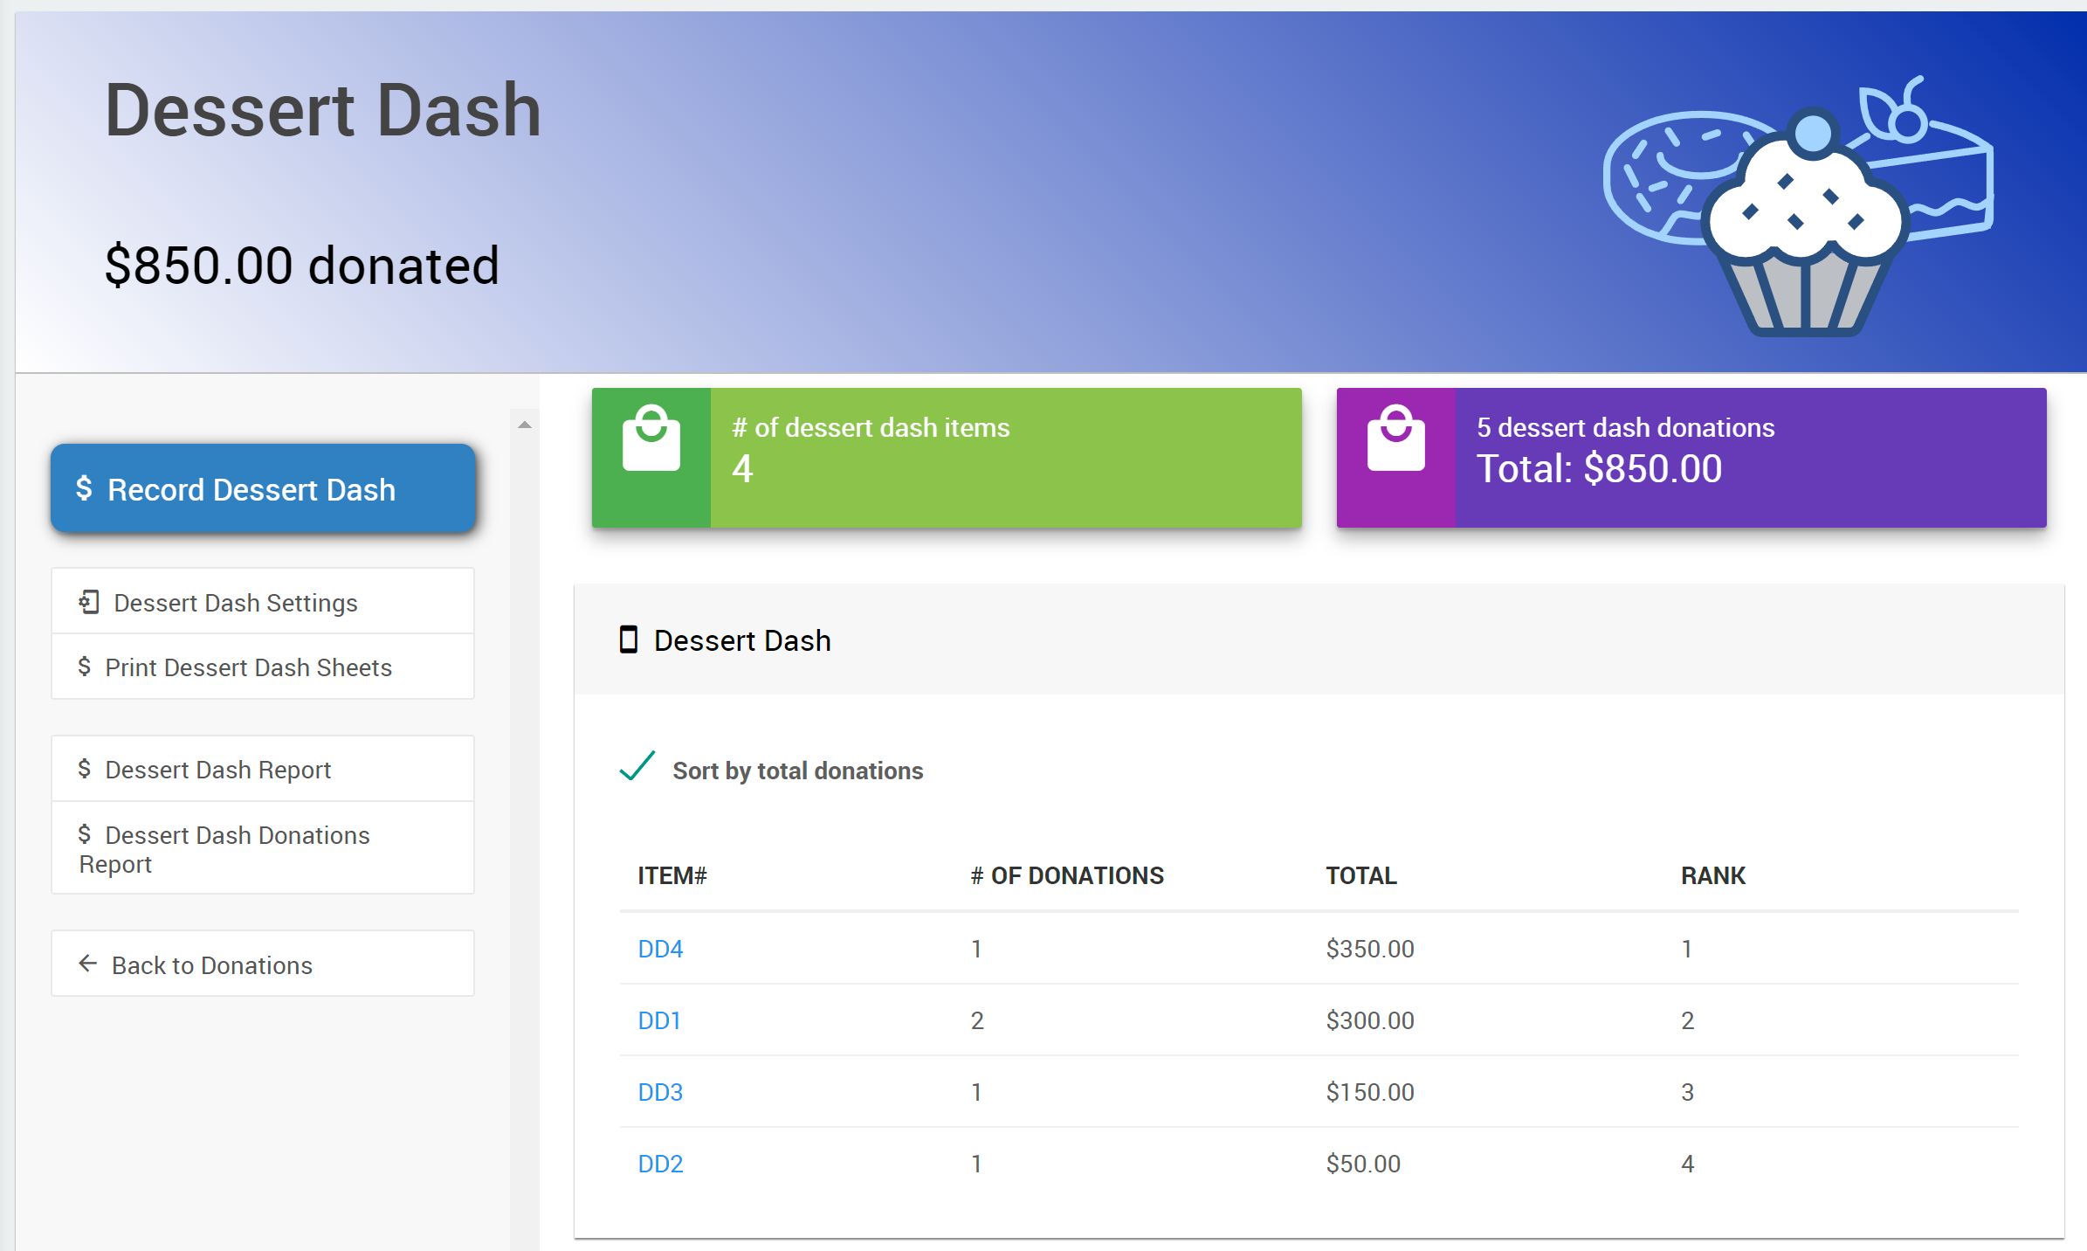Click the green shopping bag icon
The width and height of the screenshot is (2087, 1251).
[x=651, y=439]
